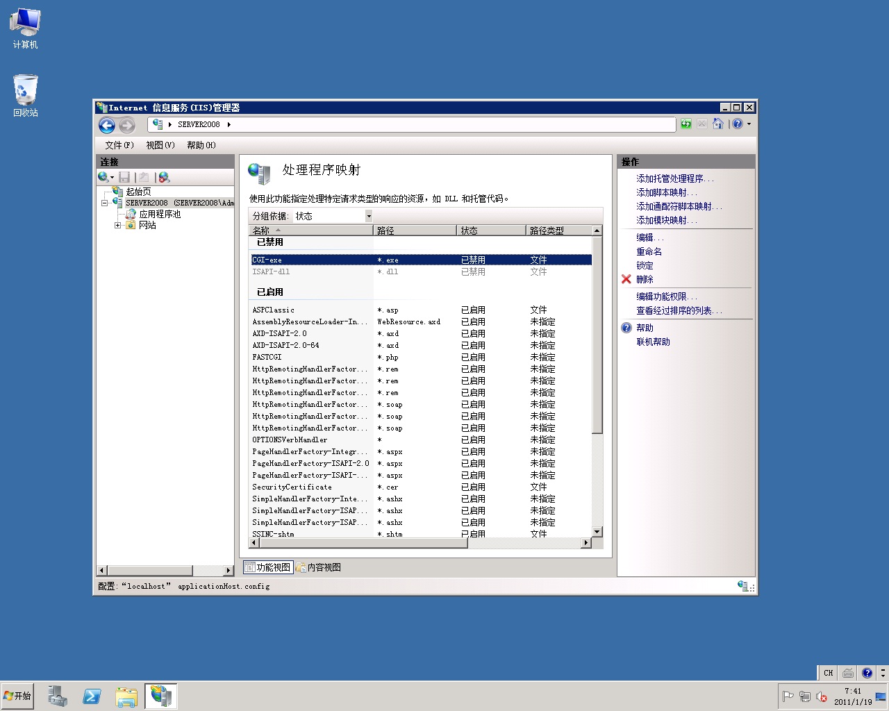Open Windows Explorer from the taskbar
This screenshot has height=711, width=889.
[x=126, y=696]
